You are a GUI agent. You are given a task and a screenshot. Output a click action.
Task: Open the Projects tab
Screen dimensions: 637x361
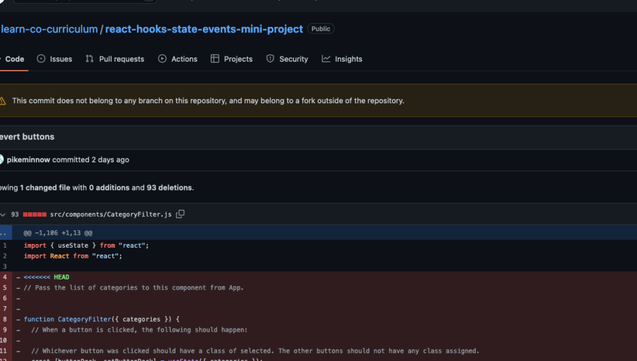point(231,59)
